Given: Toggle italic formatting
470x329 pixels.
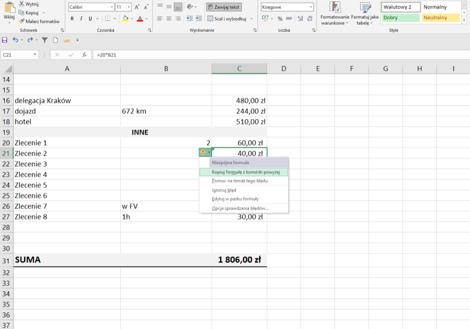Looking at the screenshot, I should click(x=81, y=19).
